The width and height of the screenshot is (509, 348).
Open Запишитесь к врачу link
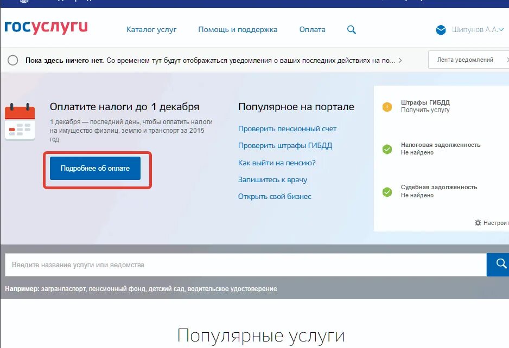pos(272,179)
